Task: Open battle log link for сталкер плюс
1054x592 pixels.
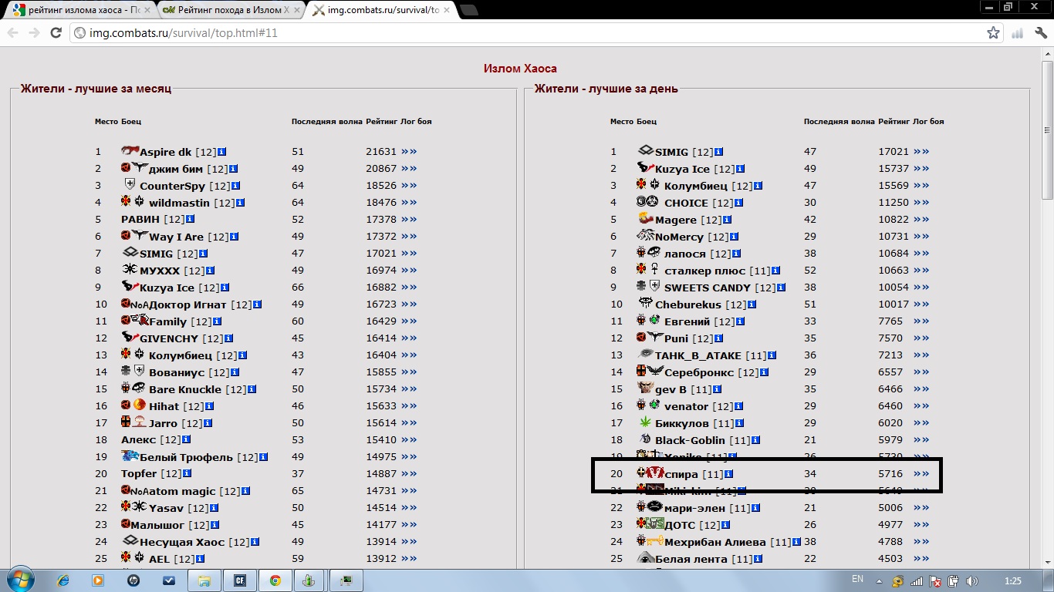Action: point(921,271)
